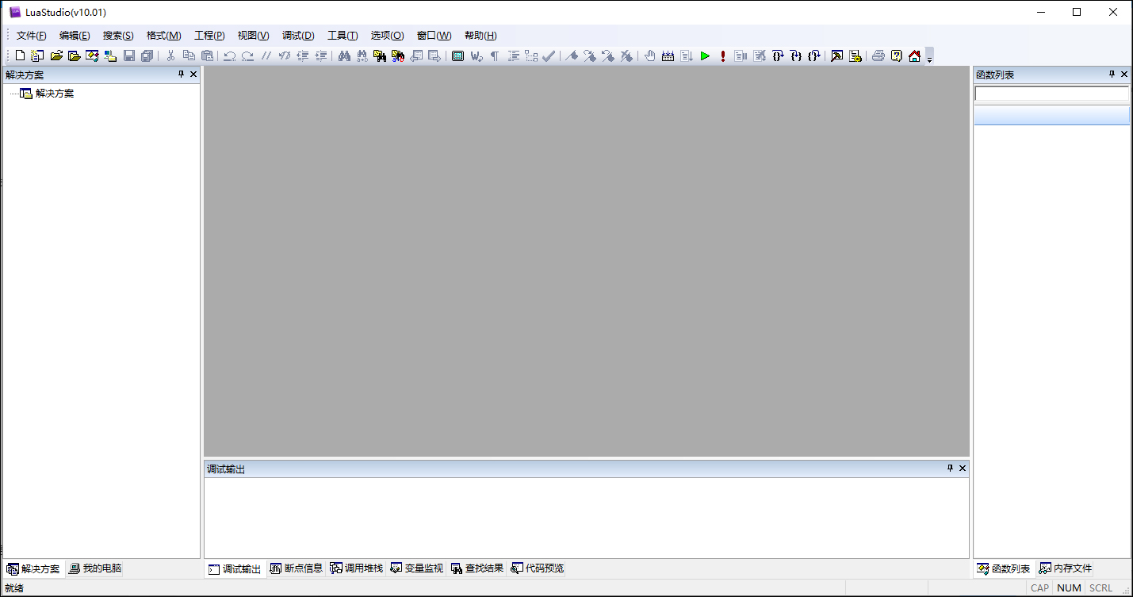
Task: Click the hand icon in the toolbar
Action: pyautogui.click(x=649, y=55)
